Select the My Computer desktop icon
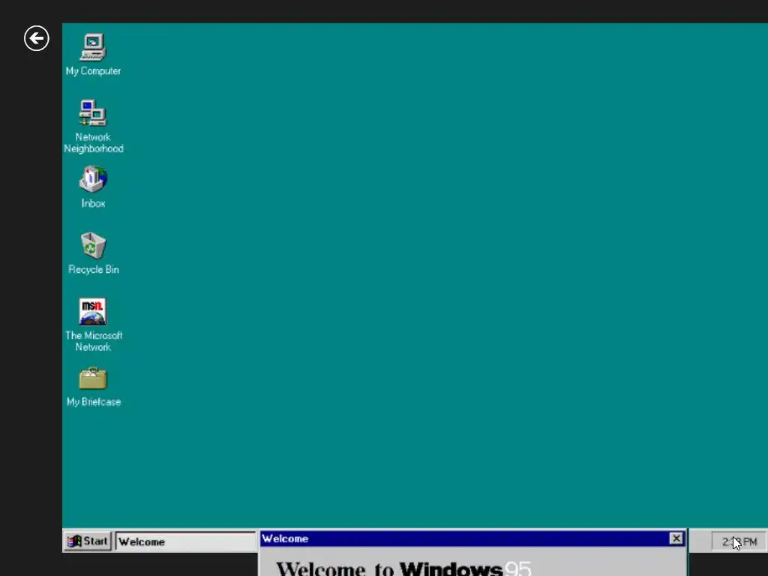This screenshot has width=768, height=576. (93, 47)
